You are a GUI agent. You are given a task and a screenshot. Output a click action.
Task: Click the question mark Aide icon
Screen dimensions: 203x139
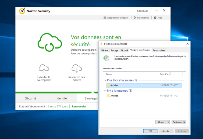tap(155, 18)
